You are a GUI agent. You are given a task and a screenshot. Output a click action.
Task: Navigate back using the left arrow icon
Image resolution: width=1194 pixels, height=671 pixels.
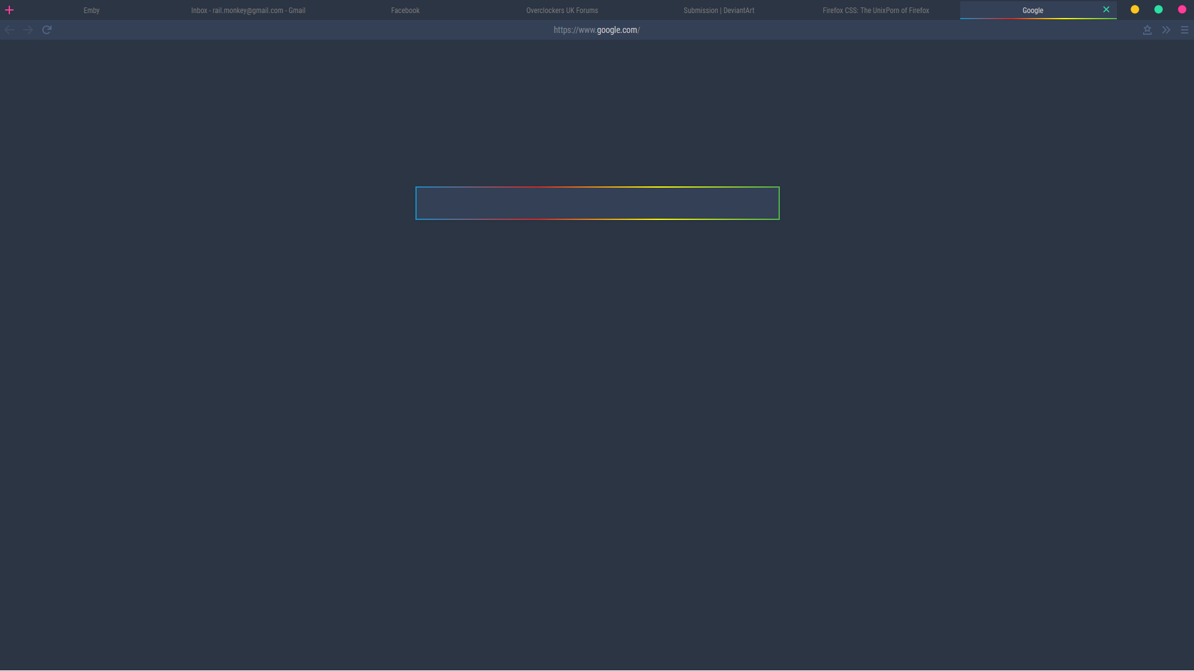pos(9,29)
